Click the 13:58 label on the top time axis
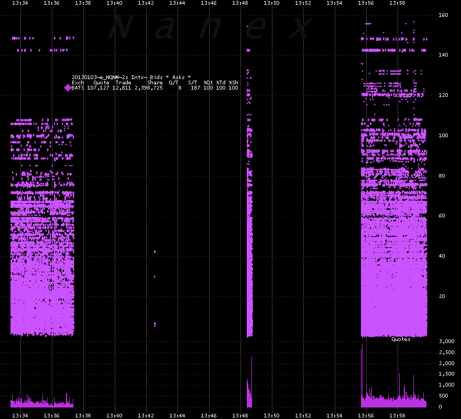Image resolution: width=461 pixels, height=419 pixels. [397, 3]
